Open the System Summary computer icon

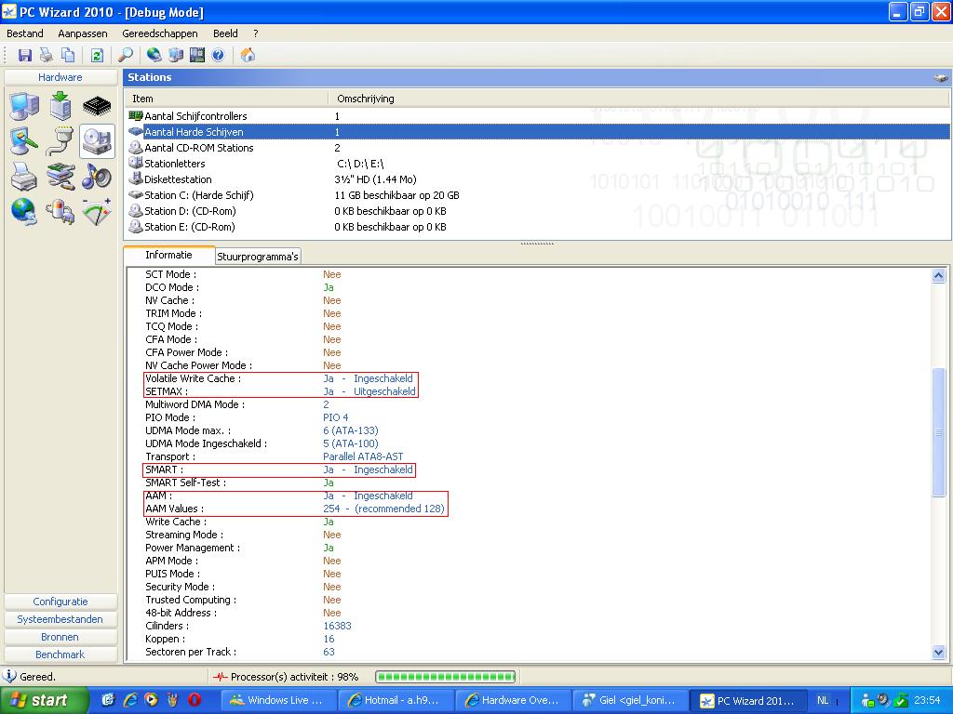pos(24,106)
